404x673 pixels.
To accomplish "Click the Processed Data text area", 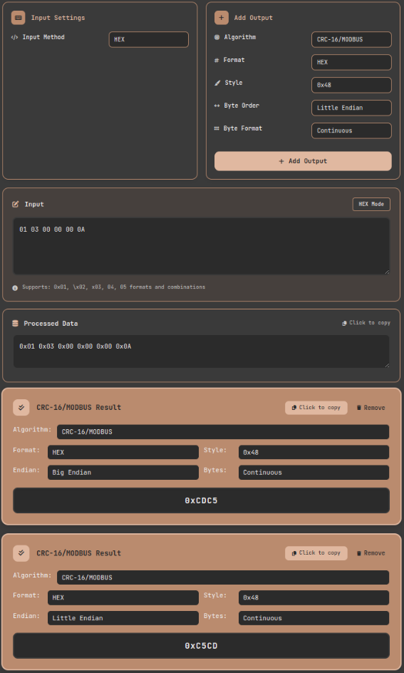I will (x=201, y=351).
